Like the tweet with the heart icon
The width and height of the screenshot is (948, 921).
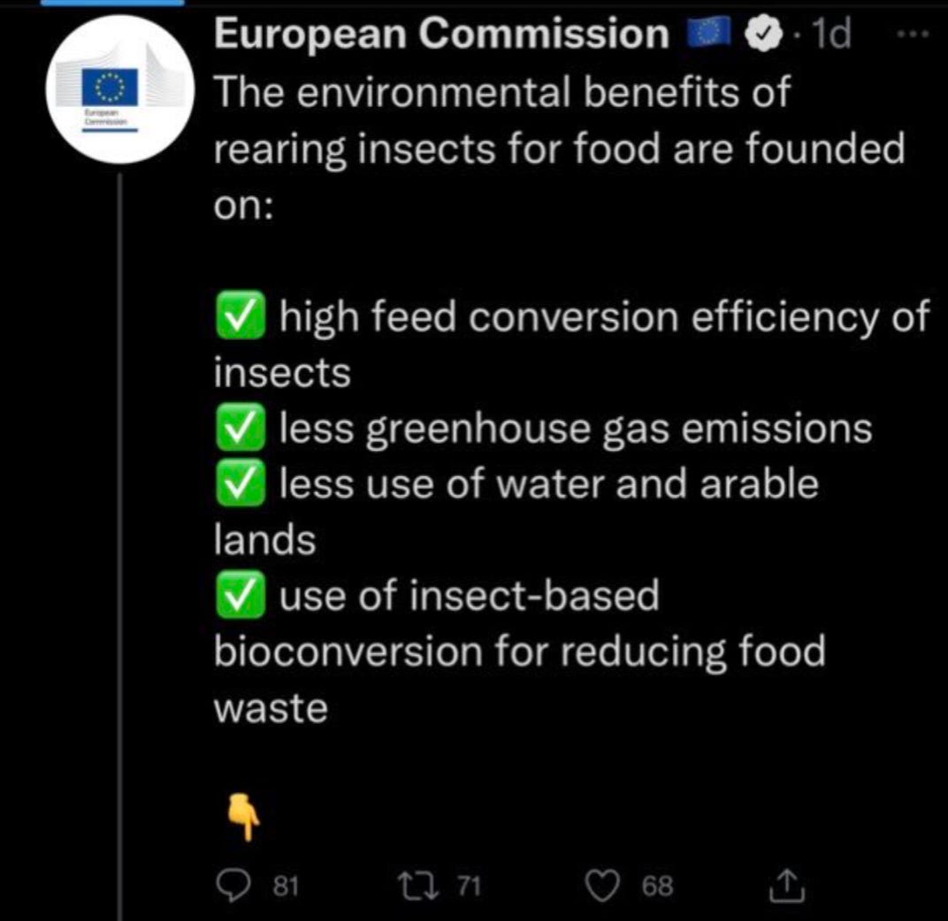click(x=605, y=884)
